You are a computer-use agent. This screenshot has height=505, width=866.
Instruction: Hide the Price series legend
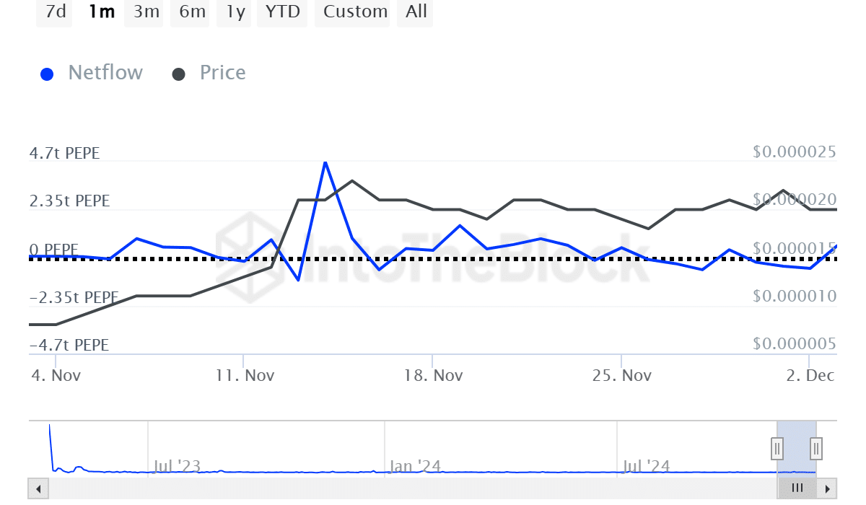tap(222, 73)
